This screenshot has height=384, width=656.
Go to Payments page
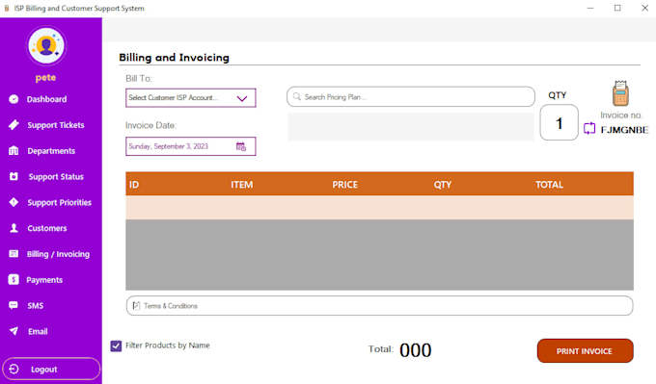click(x=44, y=280)
